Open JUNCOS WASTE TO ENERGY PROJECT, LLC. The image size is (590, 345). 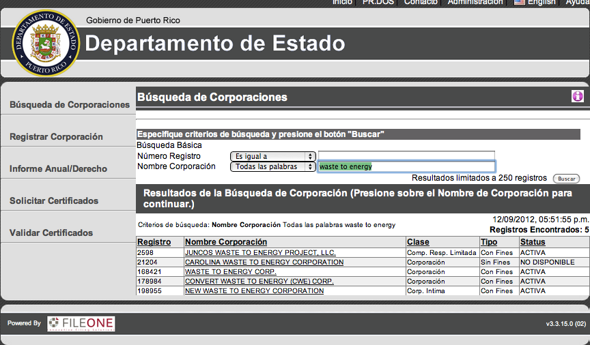coord(260,252)
